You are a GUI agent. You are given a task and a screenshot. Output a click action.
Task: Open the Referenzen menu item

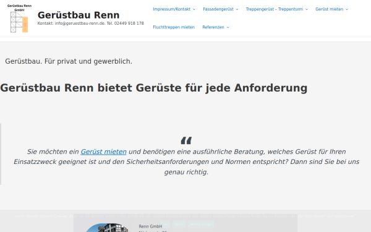click(213, 27)
